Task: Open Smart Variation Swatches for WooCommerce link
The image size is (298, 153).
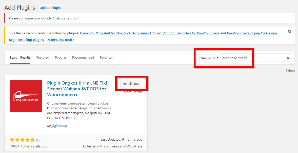Action: (x=186, y=33)
